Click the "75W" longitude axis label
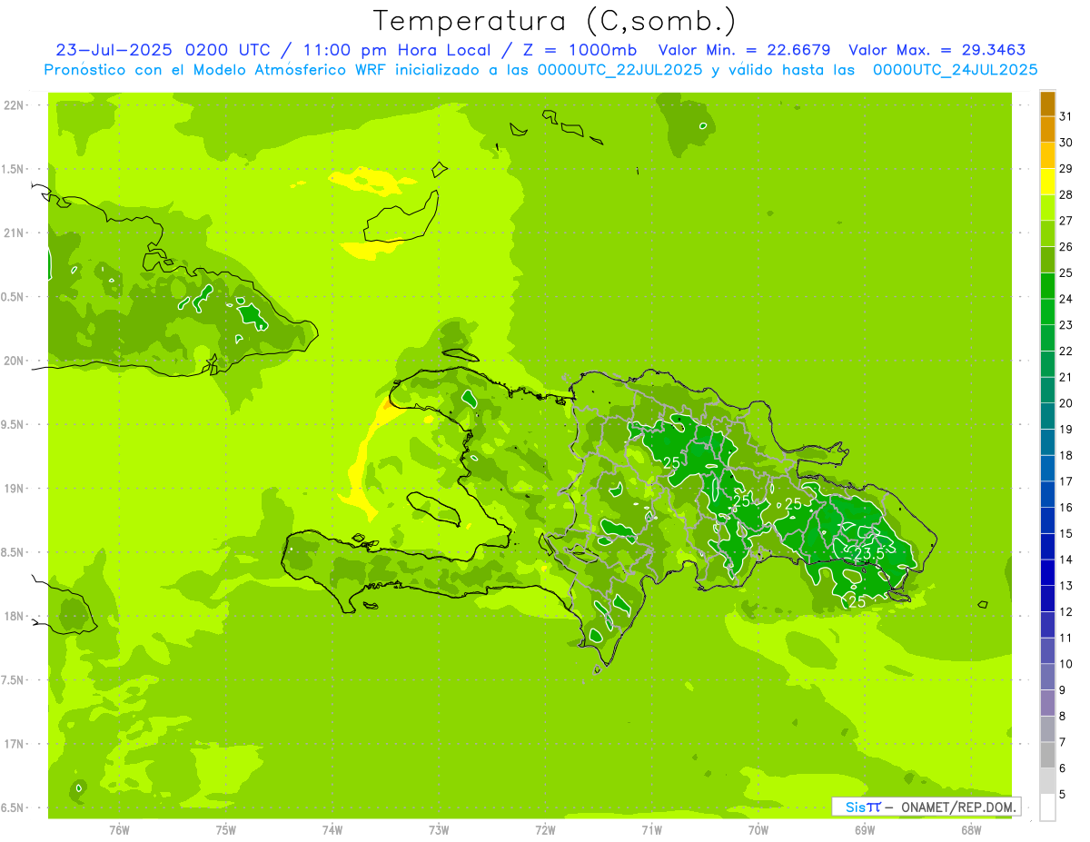Image resolution: width=1090 pixels, height=842 pixels. click(x=226, y=830)
